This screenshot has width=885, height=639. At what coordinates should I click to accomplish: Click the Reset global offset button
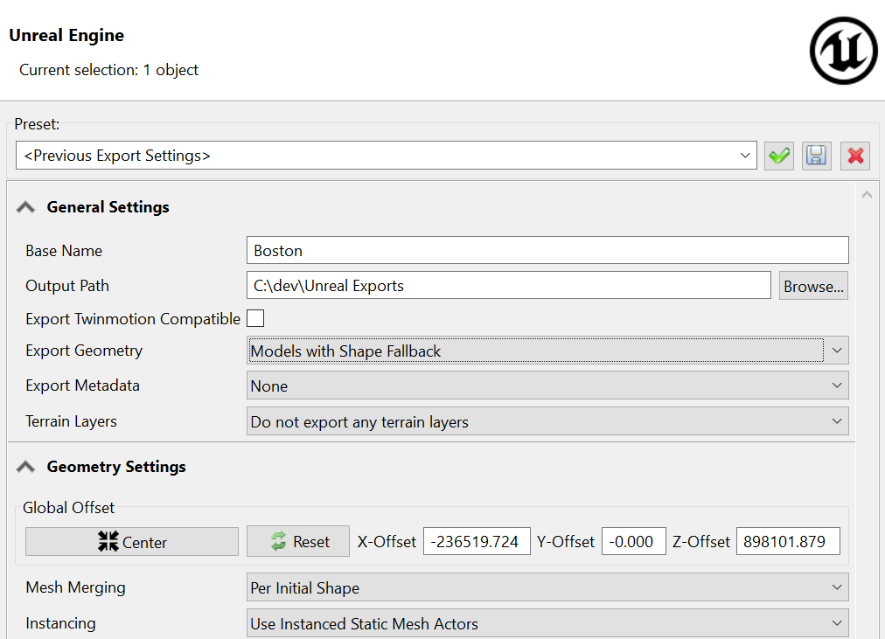299,542
